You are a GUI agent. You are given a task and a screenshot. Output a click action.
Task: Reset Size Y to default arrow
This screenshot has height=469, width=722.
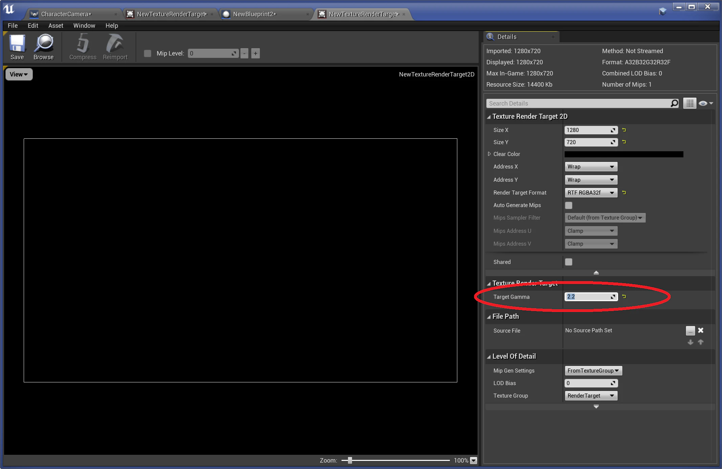click(624, 142)
